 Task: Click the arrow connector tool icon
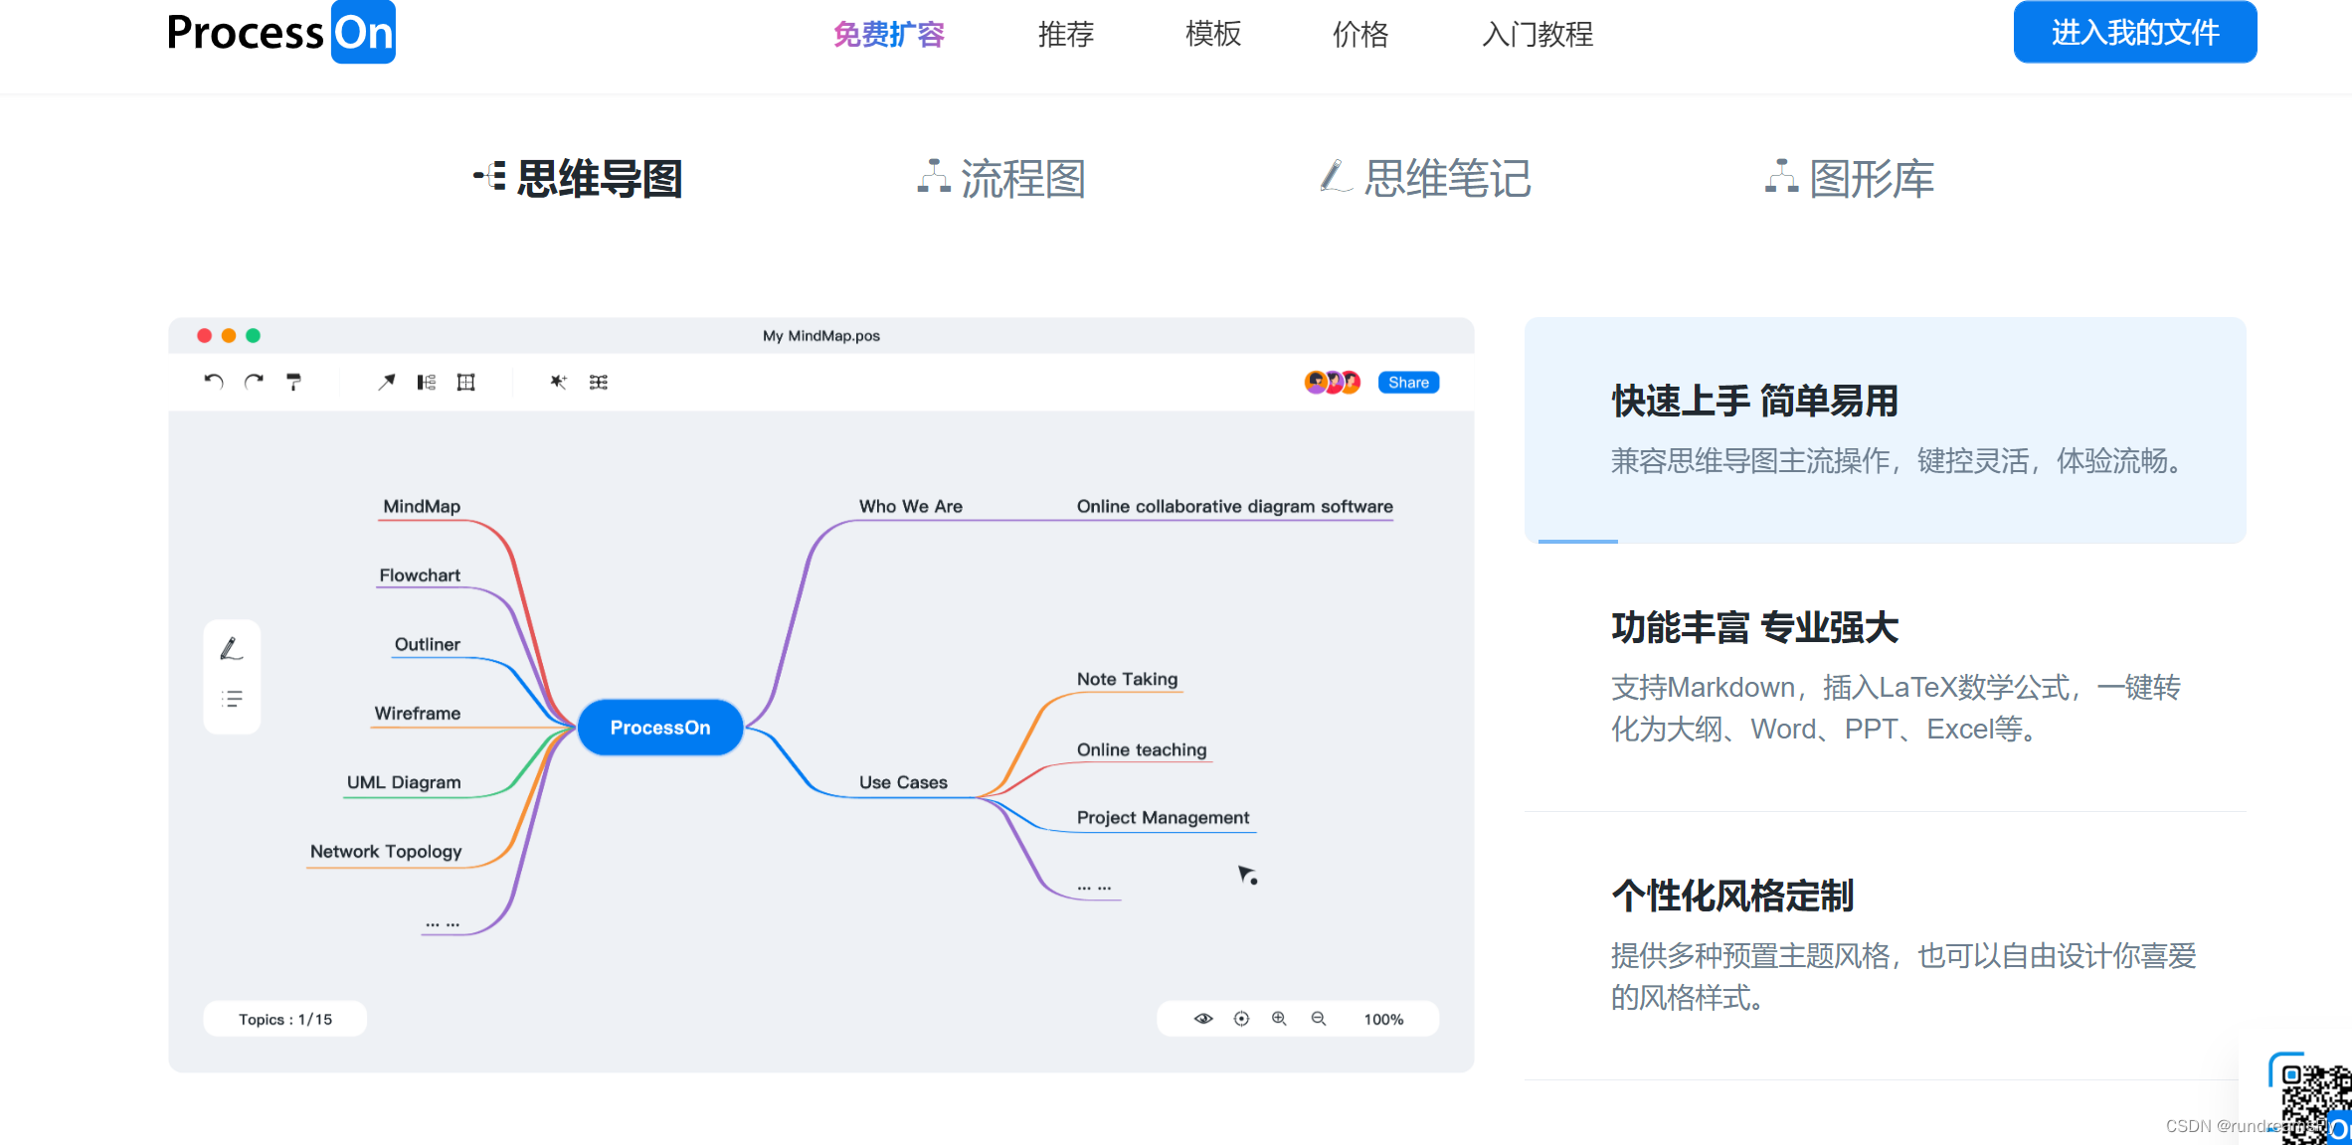pyautogui.click(x=387, y=382)
